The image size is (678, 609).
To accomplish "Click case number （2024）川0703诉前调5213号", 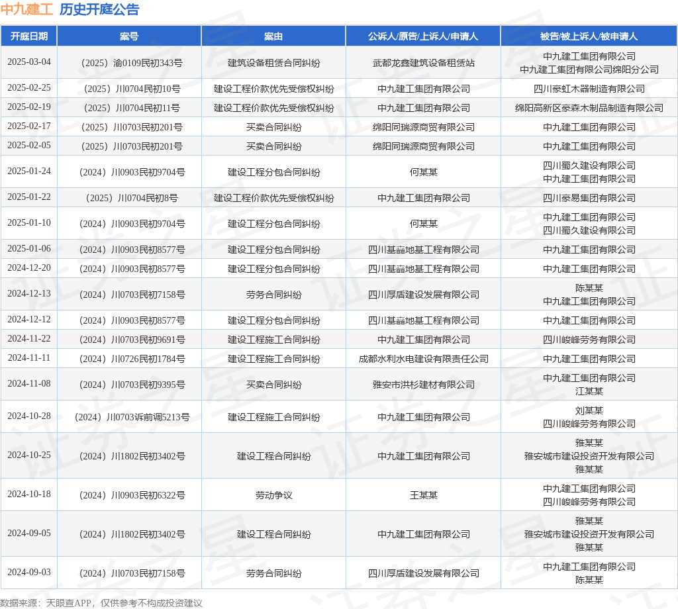I will tap(132, 417).
